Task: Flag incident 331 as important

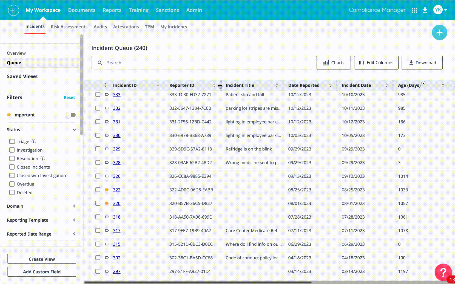Action: [107, 122]
